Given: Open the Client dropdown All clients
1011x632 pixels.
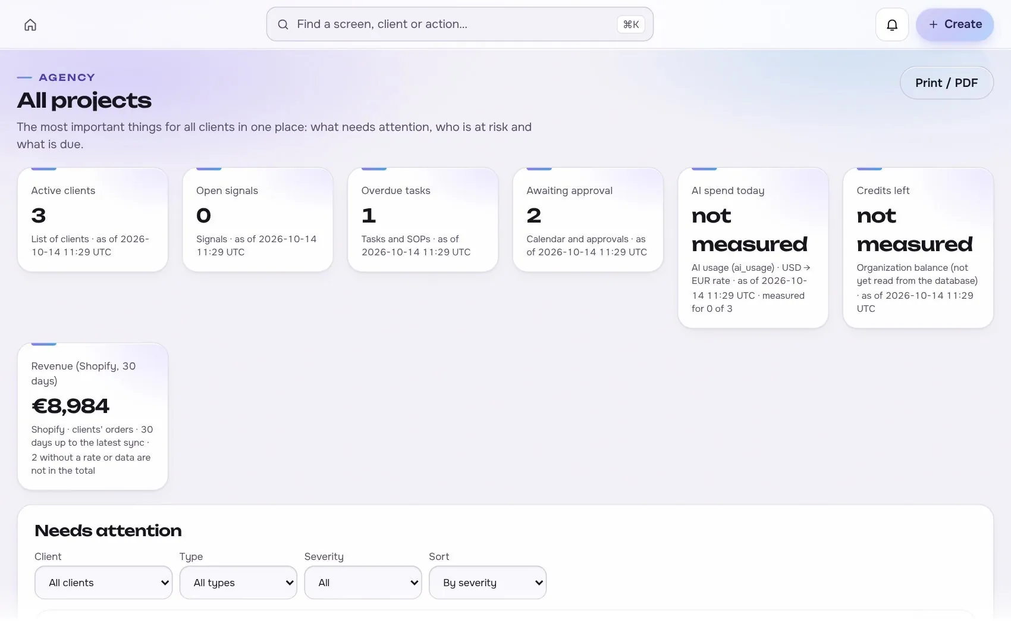Looking at the screenshot, I should [x=103, y=583].
